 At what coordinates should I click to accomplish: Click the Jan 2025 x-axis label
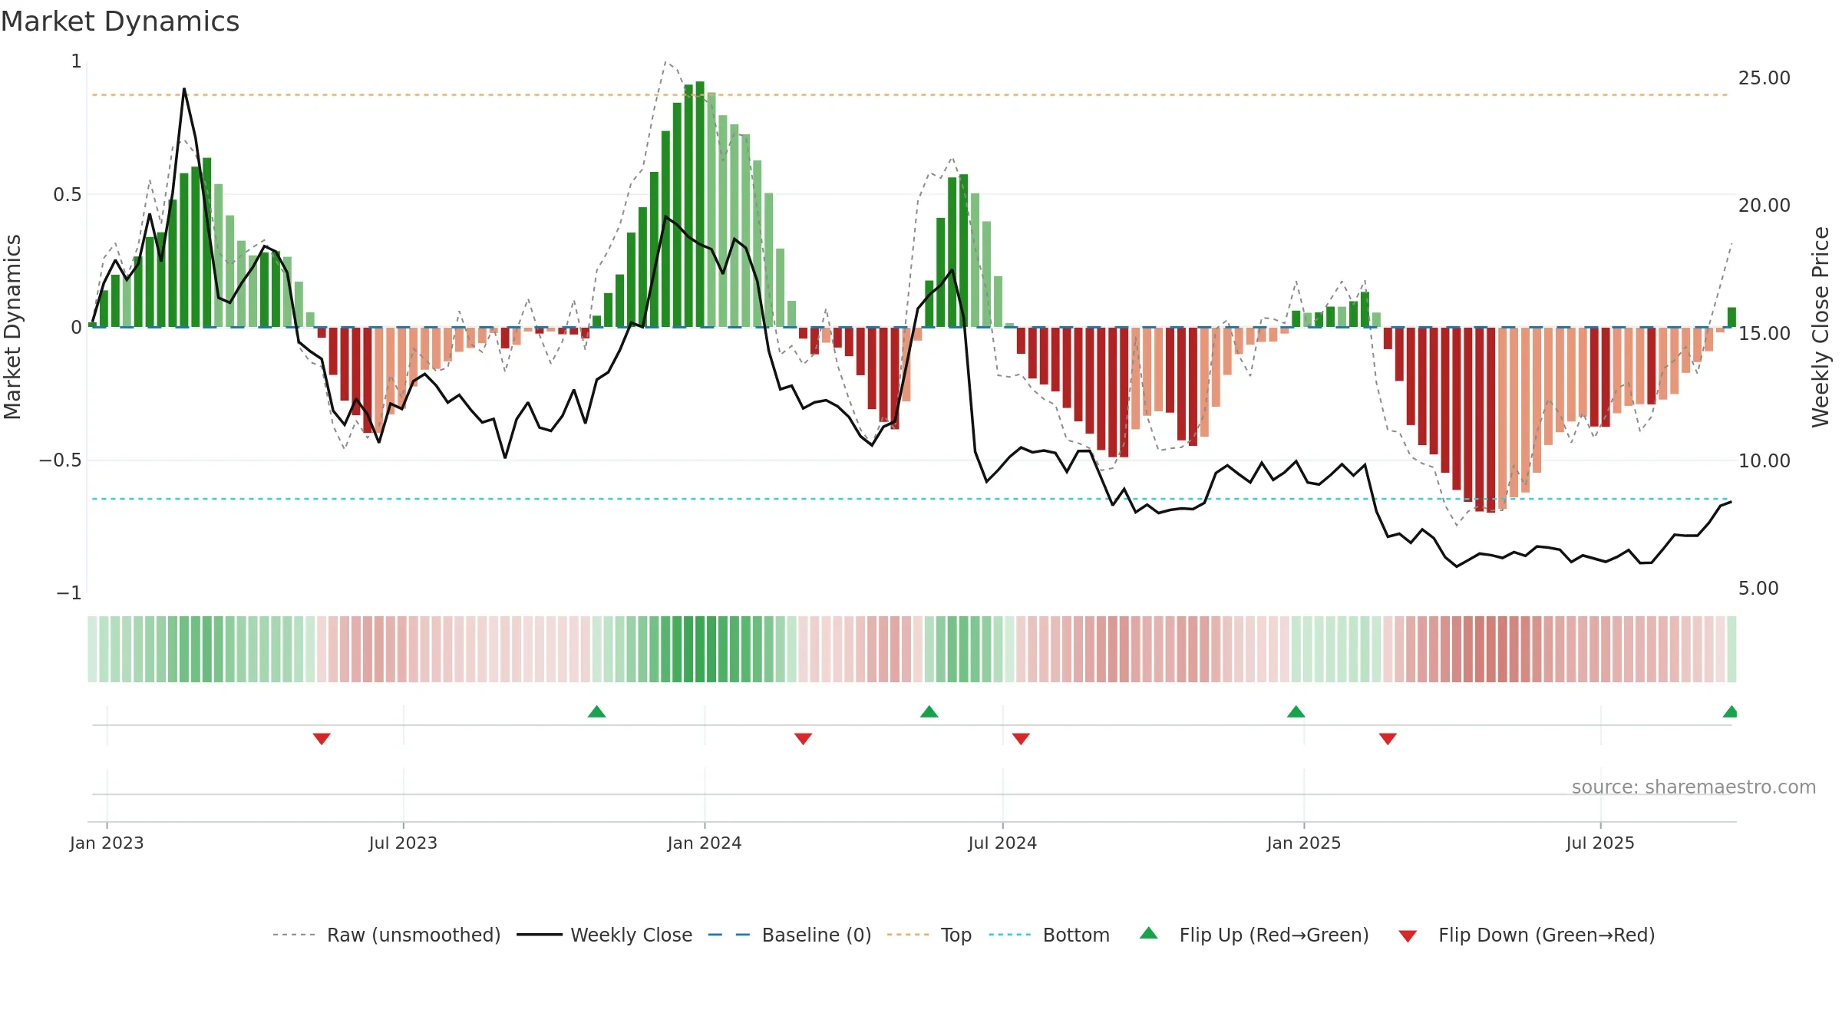pos(1304,843)
